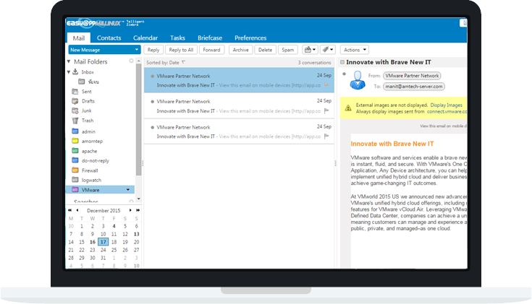Viewport: 532px width, 304px height.
Task: Flag the second VMware Partner Network message
Action: (x=326, y=110)
